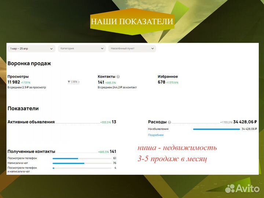Open the 'Населённый пункт' dropdown
Image resolution: width=264 pixels, height=198 pixels.
[132, 48]
